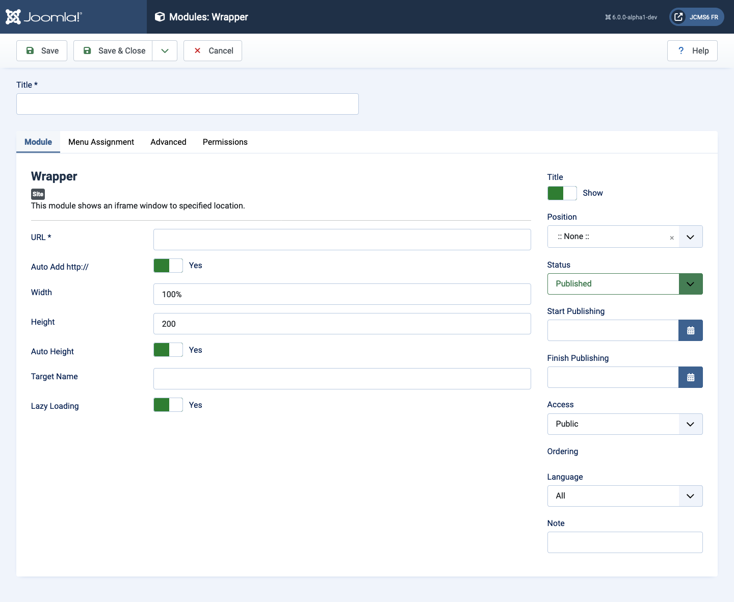Toggle the Title Show switch
Viewport: 734px width, 602px height.
click(562, 193)
